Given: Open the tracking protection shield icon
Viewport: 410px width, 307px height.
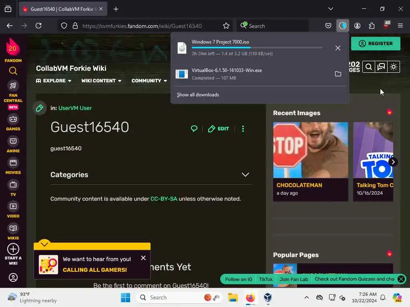Looking at the screenshot, I should tap(64, 26).
